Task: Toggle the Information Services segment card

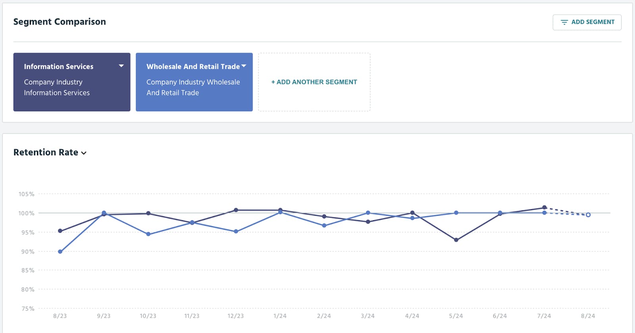Action: click(72, 82)
